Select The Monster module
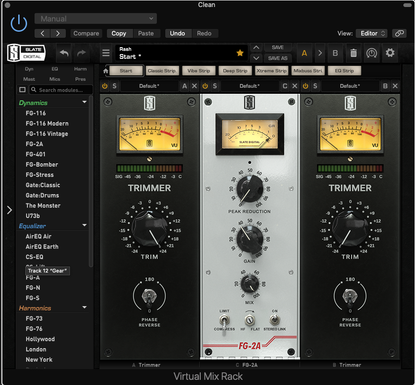The image size is (415, 385). pos(43,206)
